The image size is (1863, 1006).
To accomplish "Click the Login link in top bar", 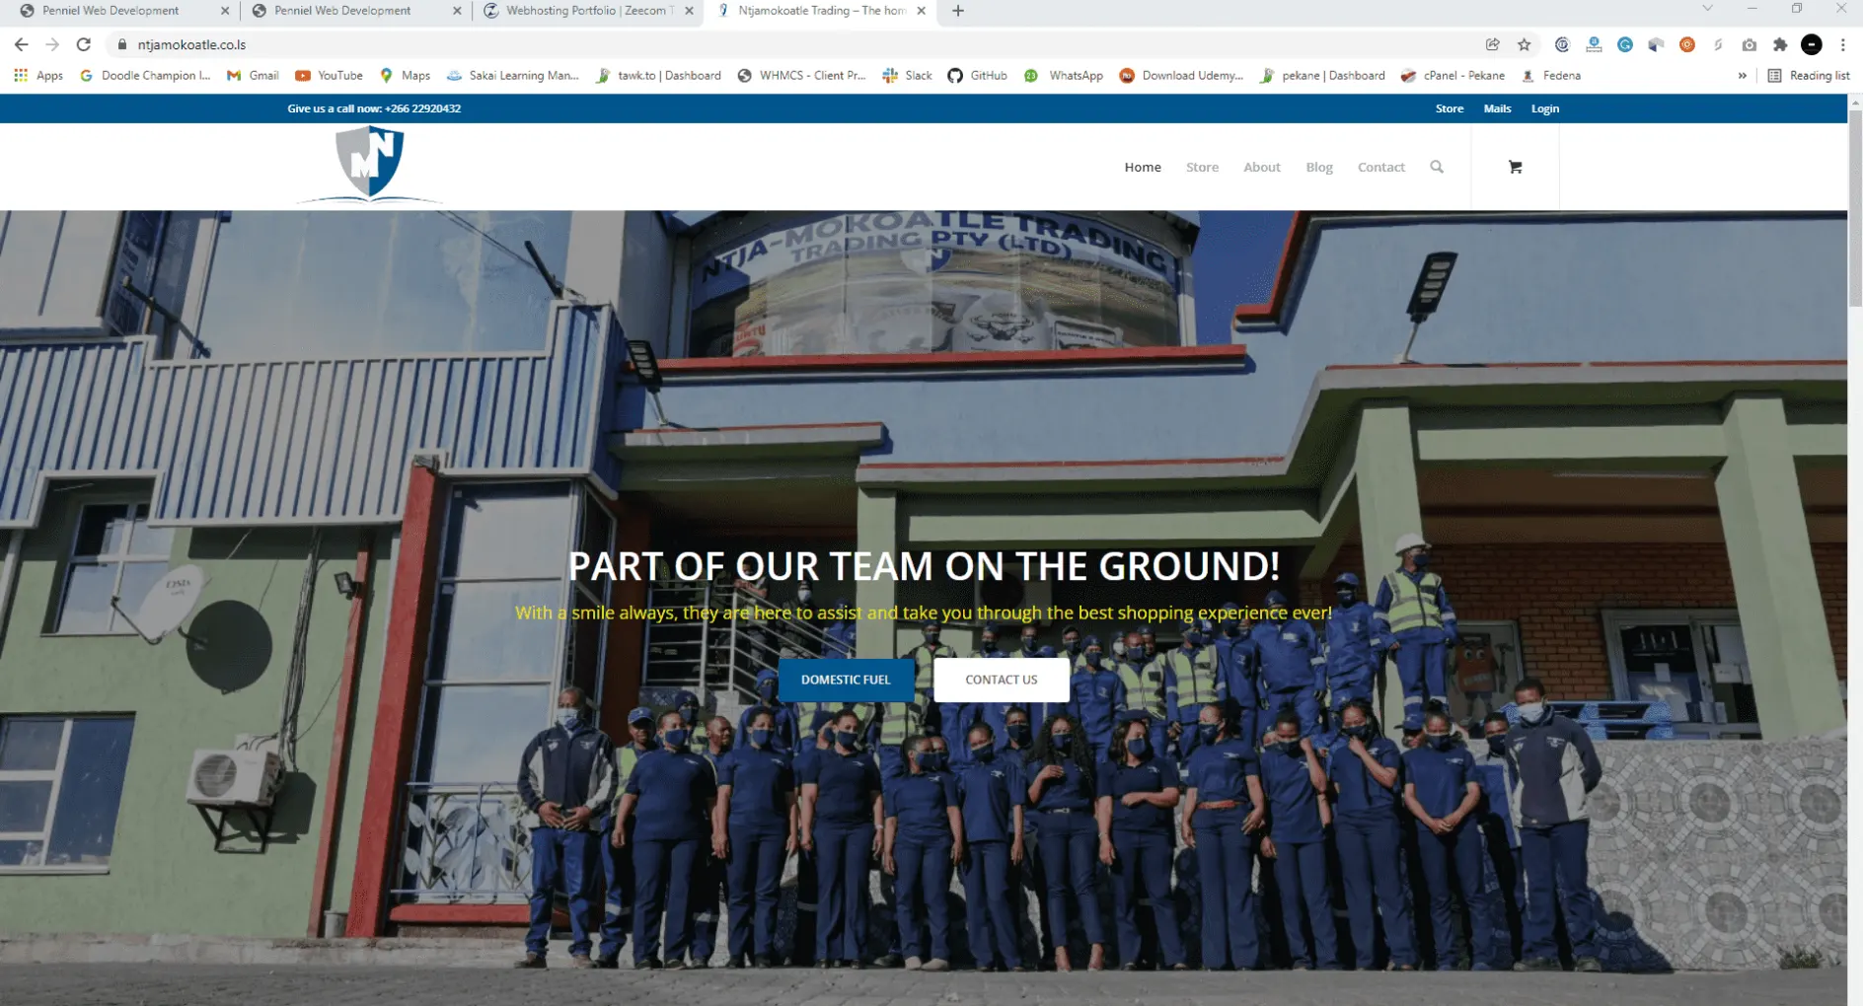I will (x=1544, y=108).
